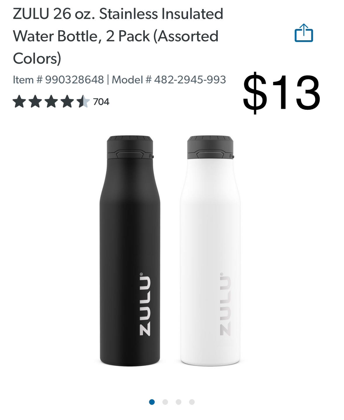Viewport: 344px width, 420px height.
Task: Tap the black ZULU bottle image
Action: pyautogui.click(x=130, y=251)
